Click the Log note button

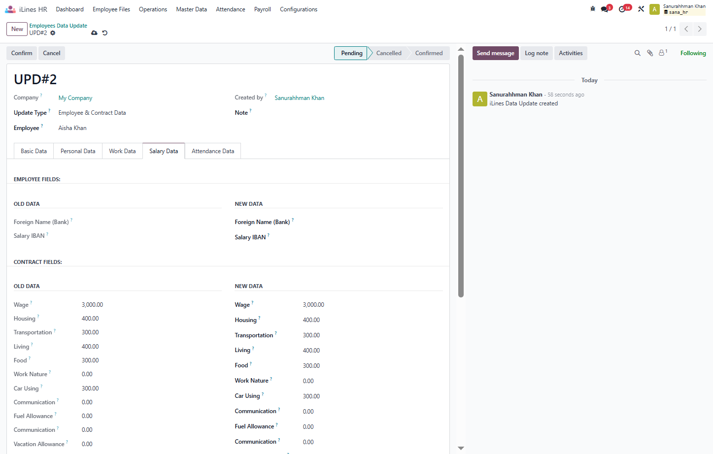tap(536, 53)
